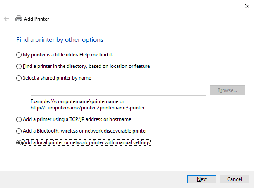Click the printer icon beside Add Printer
This screenshot has width=254, height=188.
[x=19, y=19]
